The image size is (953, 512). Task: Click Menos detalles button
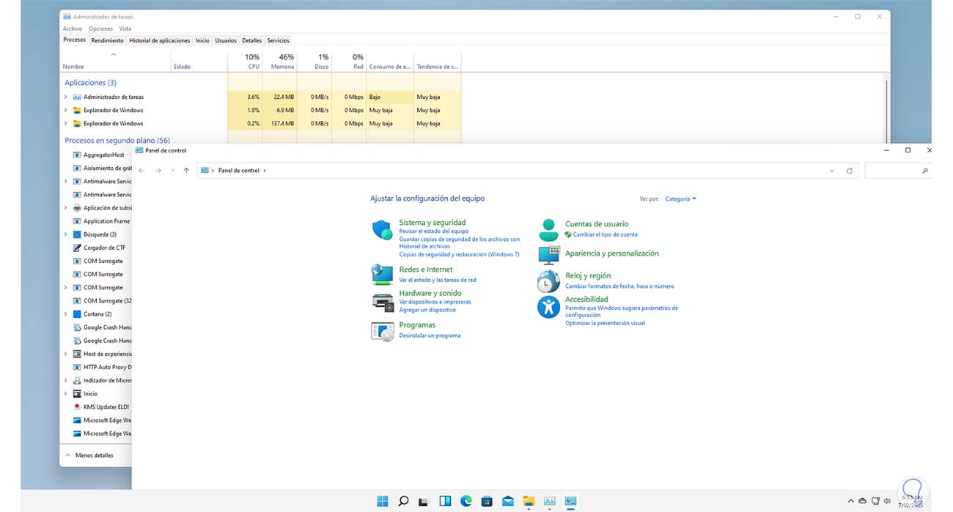point(89,455)
